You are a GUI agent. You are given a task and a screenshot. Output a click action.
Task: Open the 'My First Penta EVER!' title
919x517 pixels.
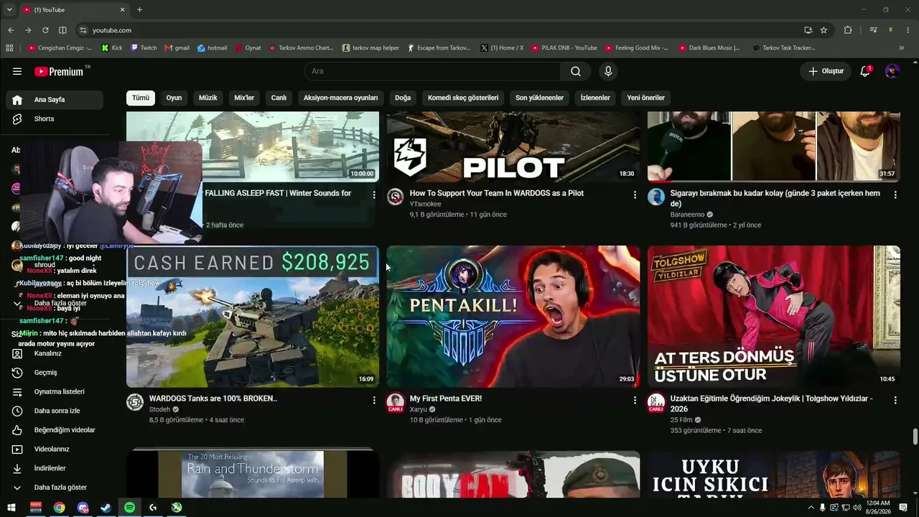pos(446,399)
